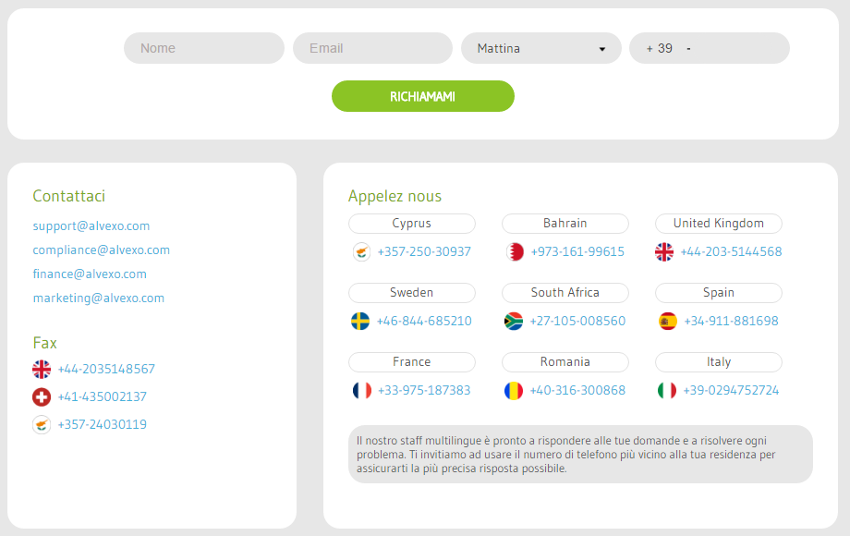This screenshot has height=536, width=850.
Task: Click the Spain flag icon
Action: pos(668,322)
